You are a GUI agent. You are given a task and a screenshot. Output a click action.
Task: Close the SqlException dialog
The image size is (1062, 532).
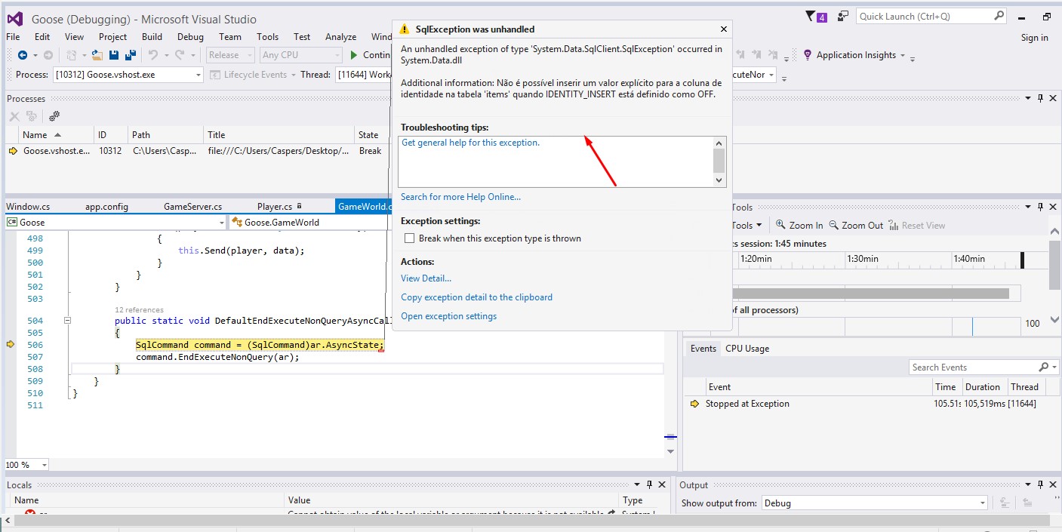click(x=724, y=29)
